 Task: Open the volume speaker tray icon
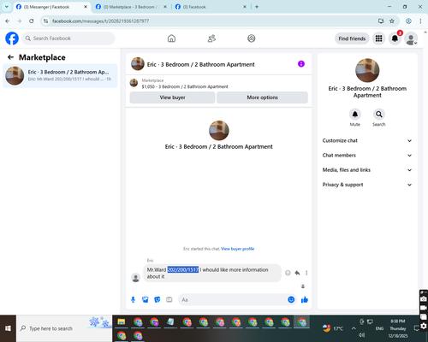click(361, 335)
